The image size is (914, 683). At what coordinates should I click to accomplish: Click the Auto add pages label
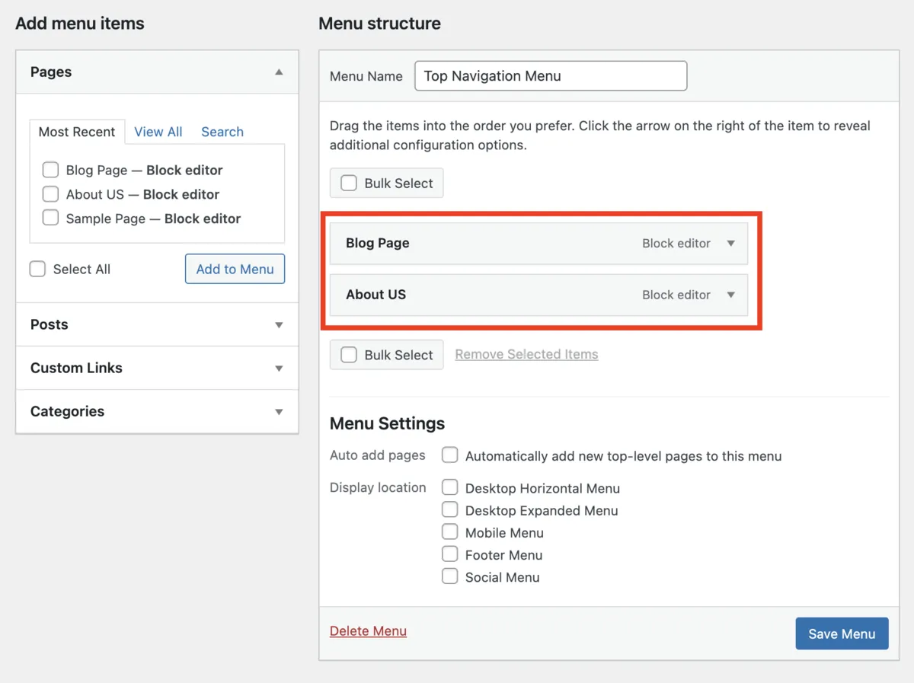(x=377, y=455)
